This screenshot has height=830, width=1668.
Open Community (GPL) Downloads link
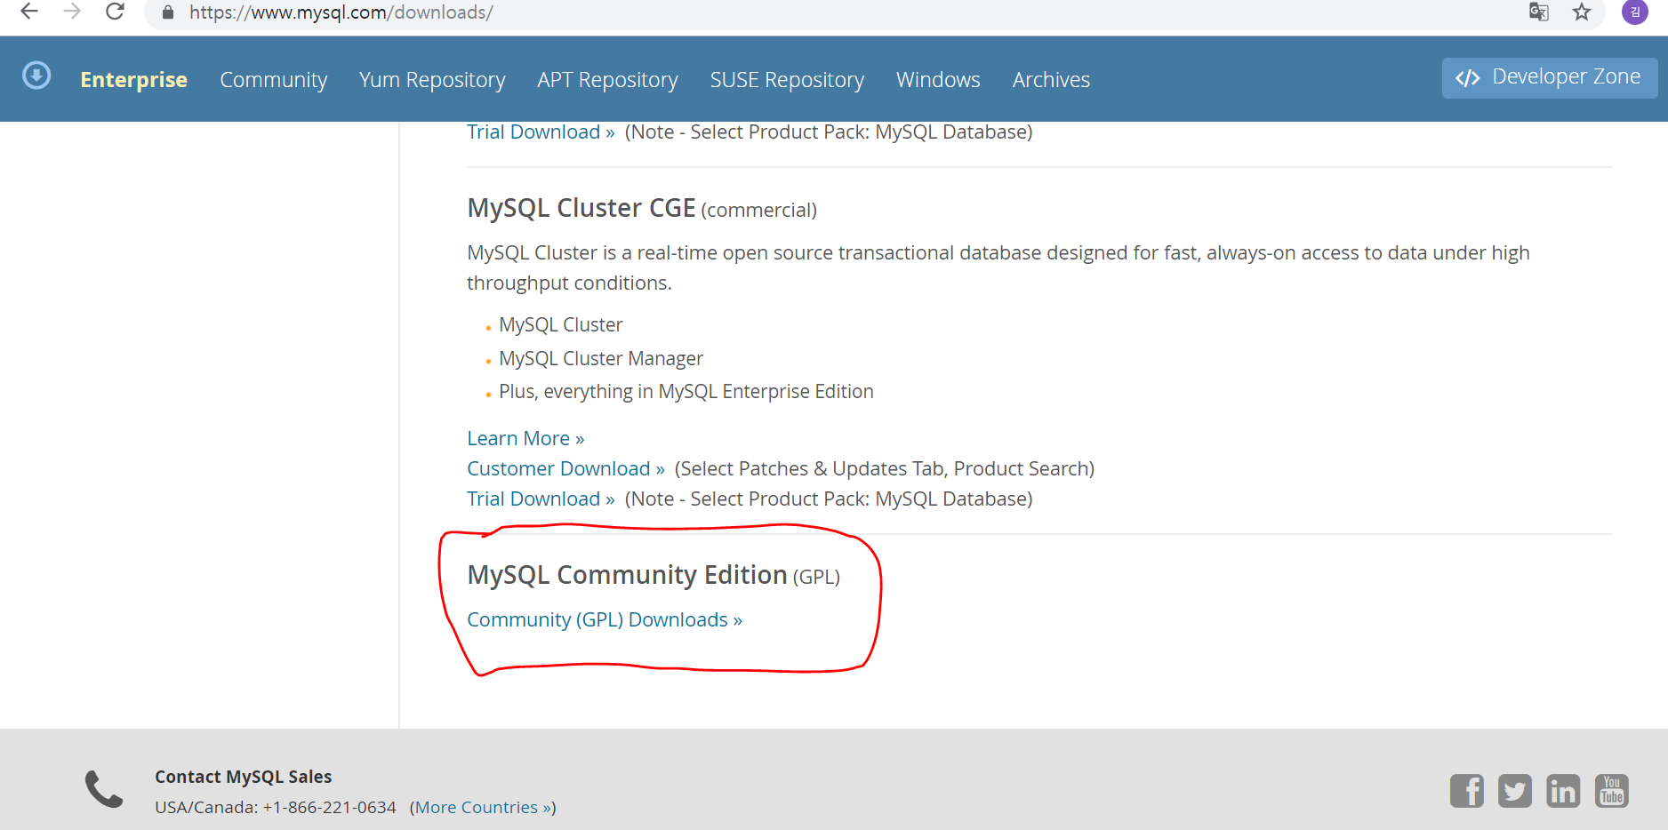(605, 619)
